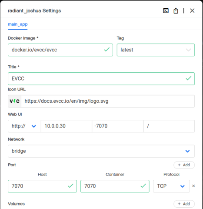Viewport: 203px width, 209px height.
Task: Open the TCP protocol dropdown
Action: (171, 186)
